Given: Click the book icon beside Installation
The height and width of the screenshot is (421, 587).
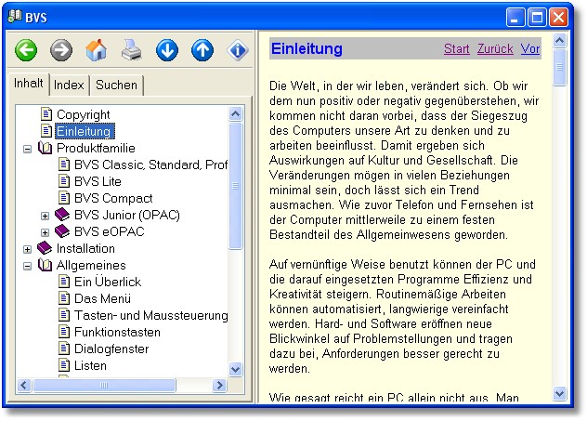Looking at the screenshot, I should pyautogui.click(x=46, y=249).
